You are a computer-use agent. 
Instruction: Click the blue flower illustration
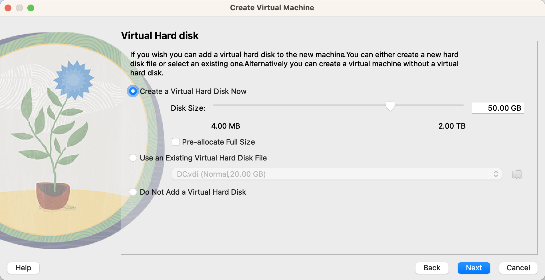(74, 80)
